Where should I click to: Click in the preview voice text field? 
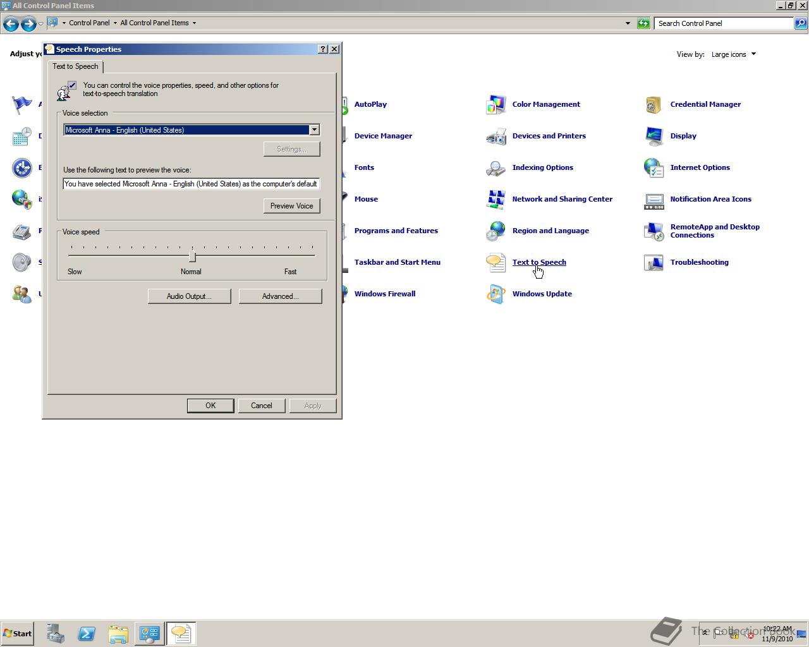pos(191,184)
